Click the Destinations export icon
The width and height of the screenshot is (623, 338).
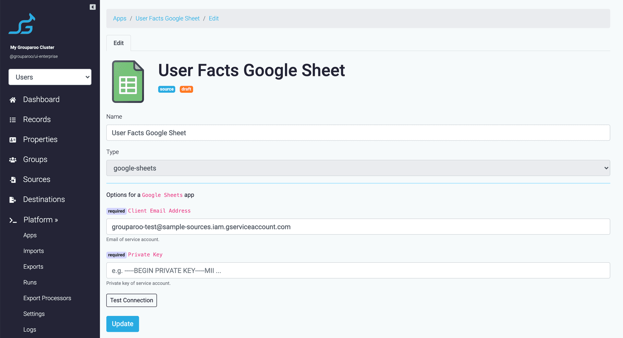(13, 200)
